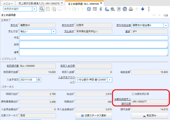Click the magnifier search icon in toolbar

[x=42, y=9]
